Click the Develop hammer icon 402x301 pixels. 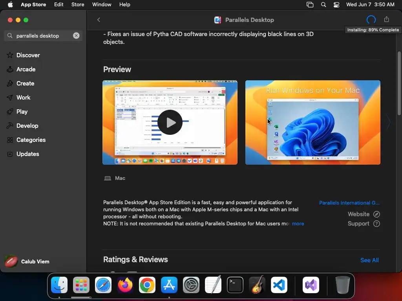(x=10, y=125)
